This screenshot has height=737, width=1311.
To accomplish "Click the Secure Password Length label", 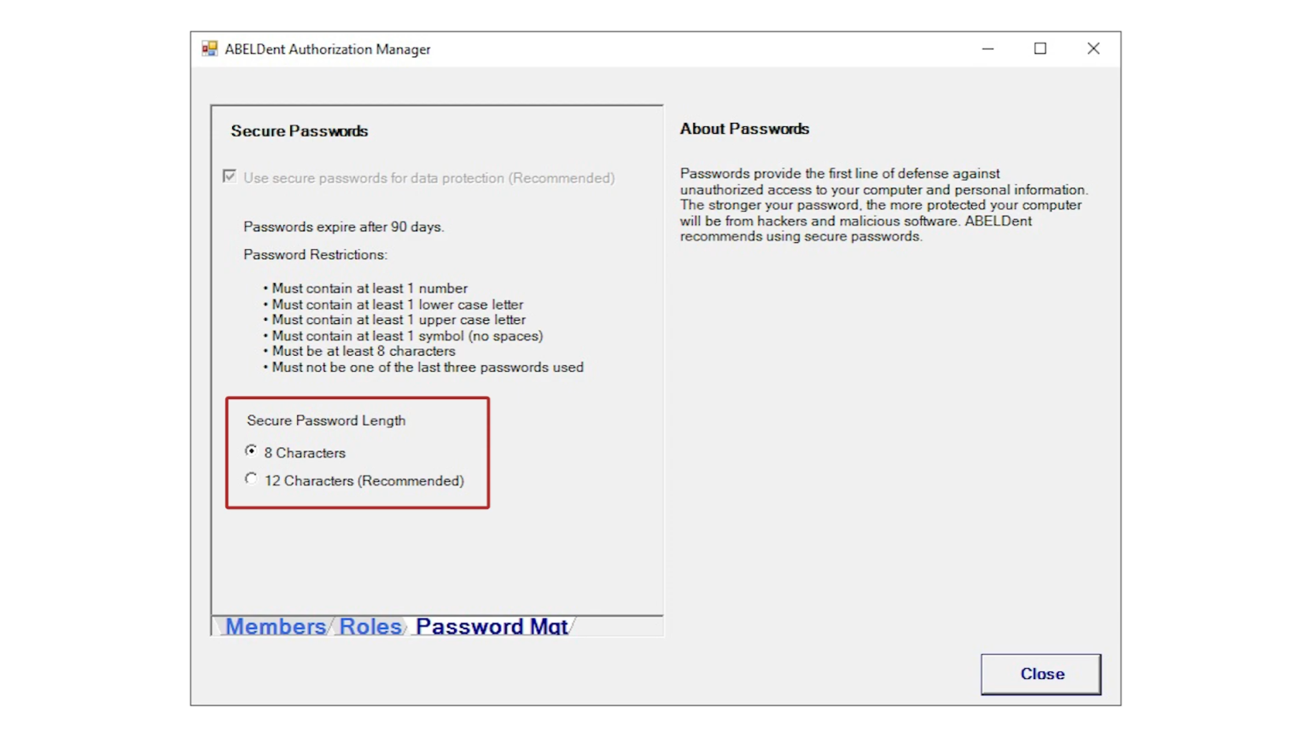I will (x=327, y=420).
